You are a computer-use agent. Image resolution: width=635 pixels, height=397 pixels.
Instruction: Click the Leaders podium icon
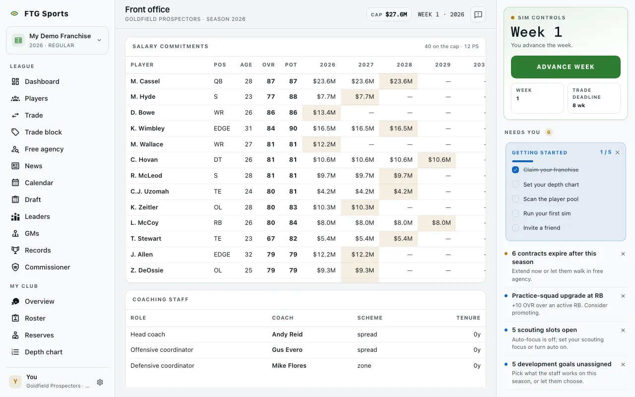[x=15, y=216]
